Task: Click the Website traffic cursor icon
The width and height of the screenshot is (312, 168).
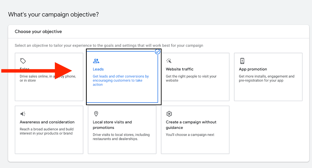Action: tap(169, 61)
